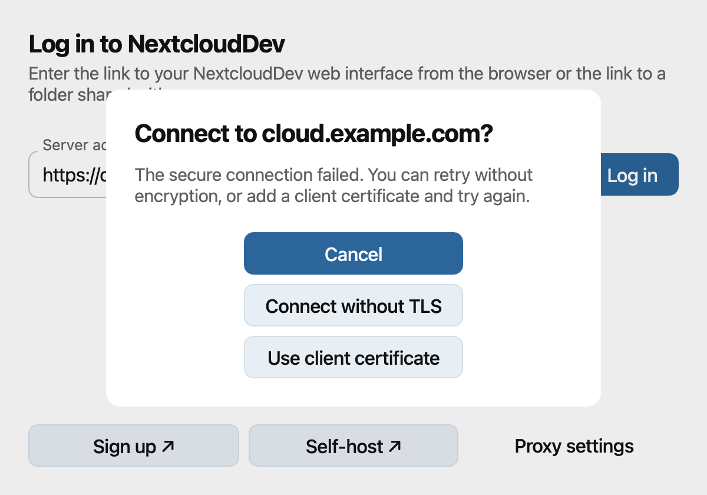Open the Self-host link
The width and height of the screenshot is (707, 495).
coord(353,446)
